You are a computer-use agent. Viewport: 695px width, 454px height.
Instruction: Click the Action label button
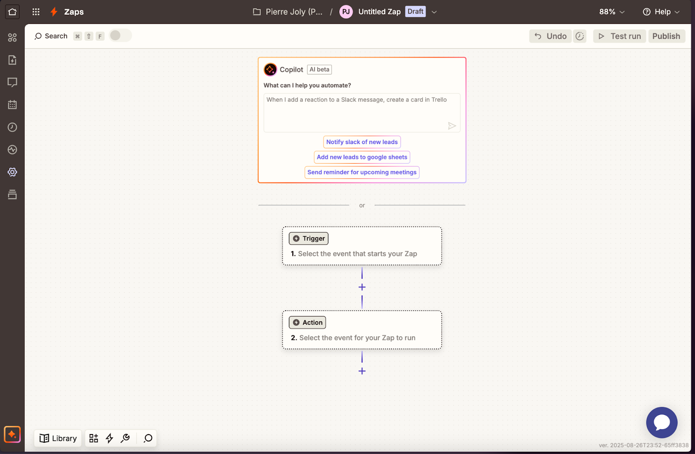(x=307, y=322)
